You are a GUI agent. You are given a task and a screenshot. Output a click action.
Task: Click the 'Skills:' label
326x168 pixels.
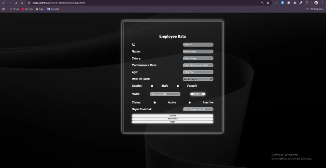pos(136,94)
